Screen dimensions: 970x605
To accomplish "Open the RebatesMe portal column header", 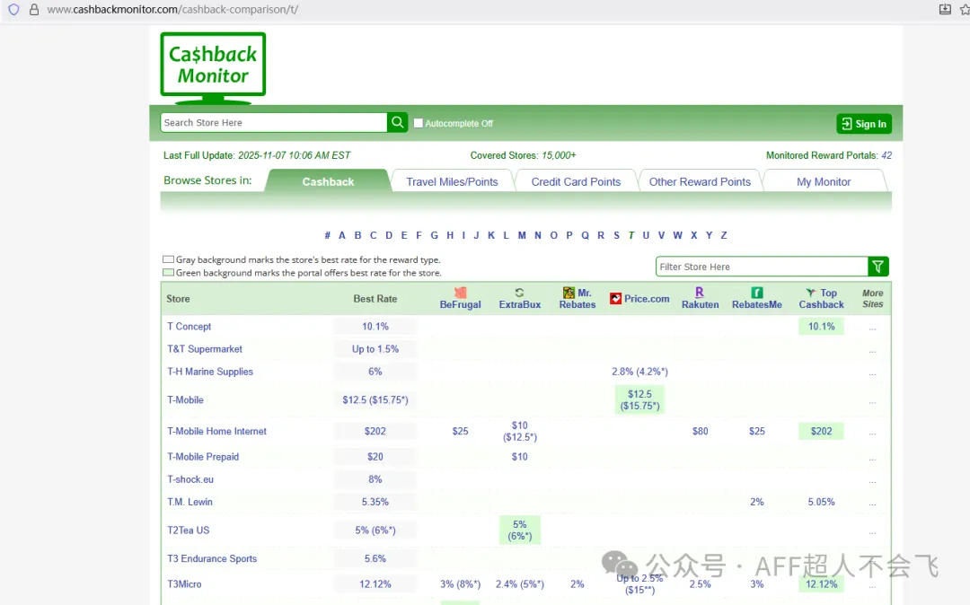I will pos(756,299).
